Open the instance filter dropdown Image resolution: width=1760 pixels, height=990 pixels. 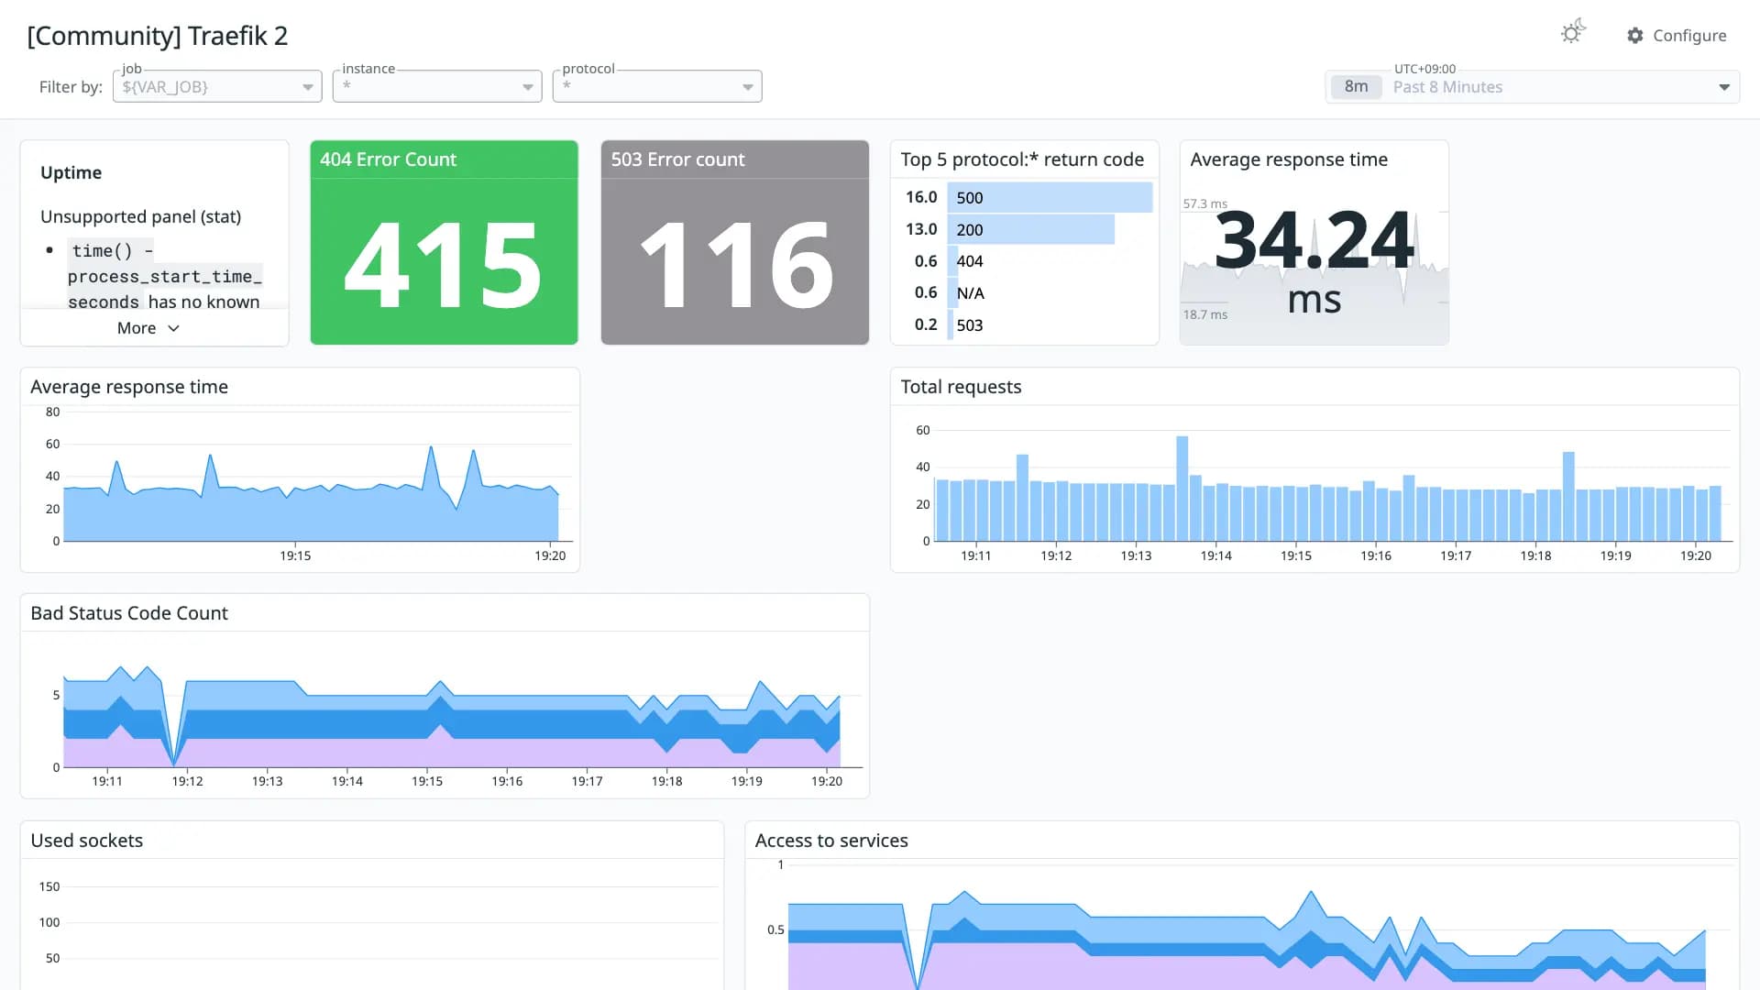(437, 86)
